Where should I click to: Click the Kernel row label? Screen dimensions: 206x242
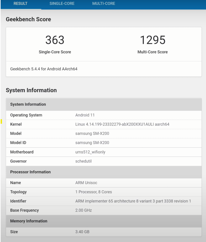pos(16,124)
